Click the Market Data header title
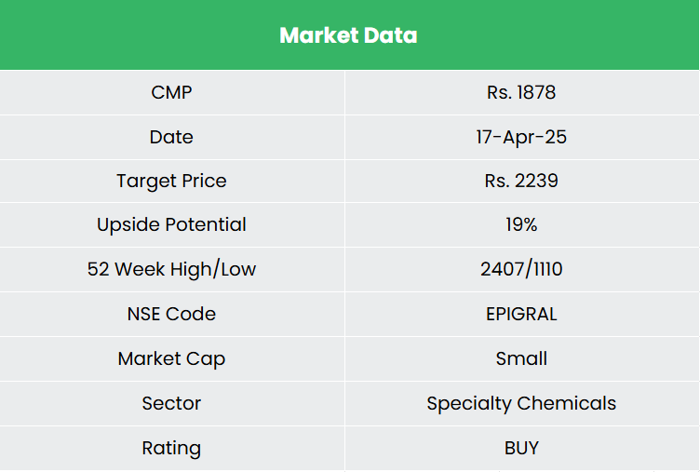This screenshot has height=472, width=700. pos(348,36)
